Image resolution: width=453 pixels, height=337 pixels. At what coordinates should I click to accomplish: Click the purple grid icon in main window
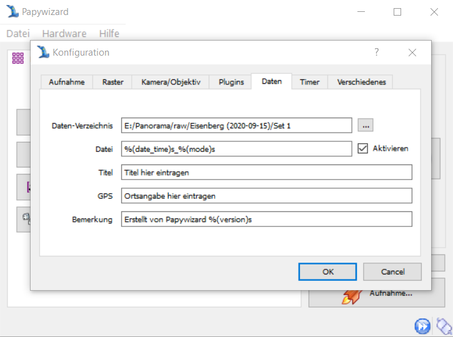pos(17,58)
